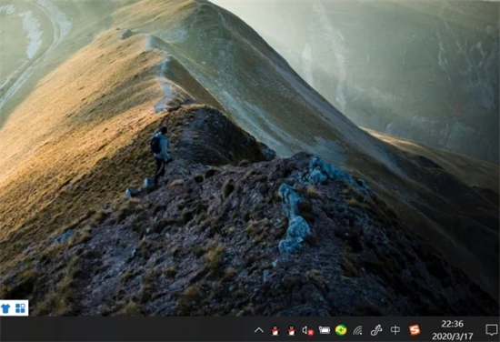Click the 22:36 clock time
The width and height of the screenshot is (500, 342).
coord(452,324)
